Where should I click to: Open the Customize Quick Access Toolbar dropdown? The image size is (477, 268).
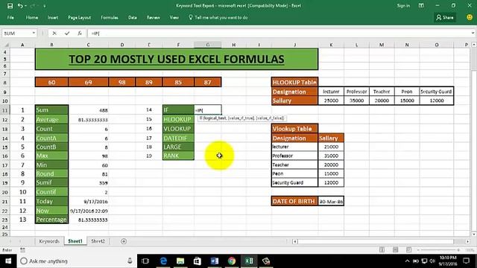point(45,6)
